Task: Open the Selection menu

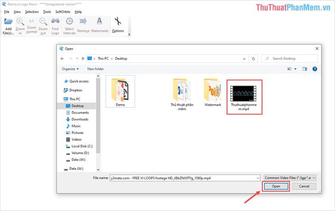Action: tap(32, 12)
